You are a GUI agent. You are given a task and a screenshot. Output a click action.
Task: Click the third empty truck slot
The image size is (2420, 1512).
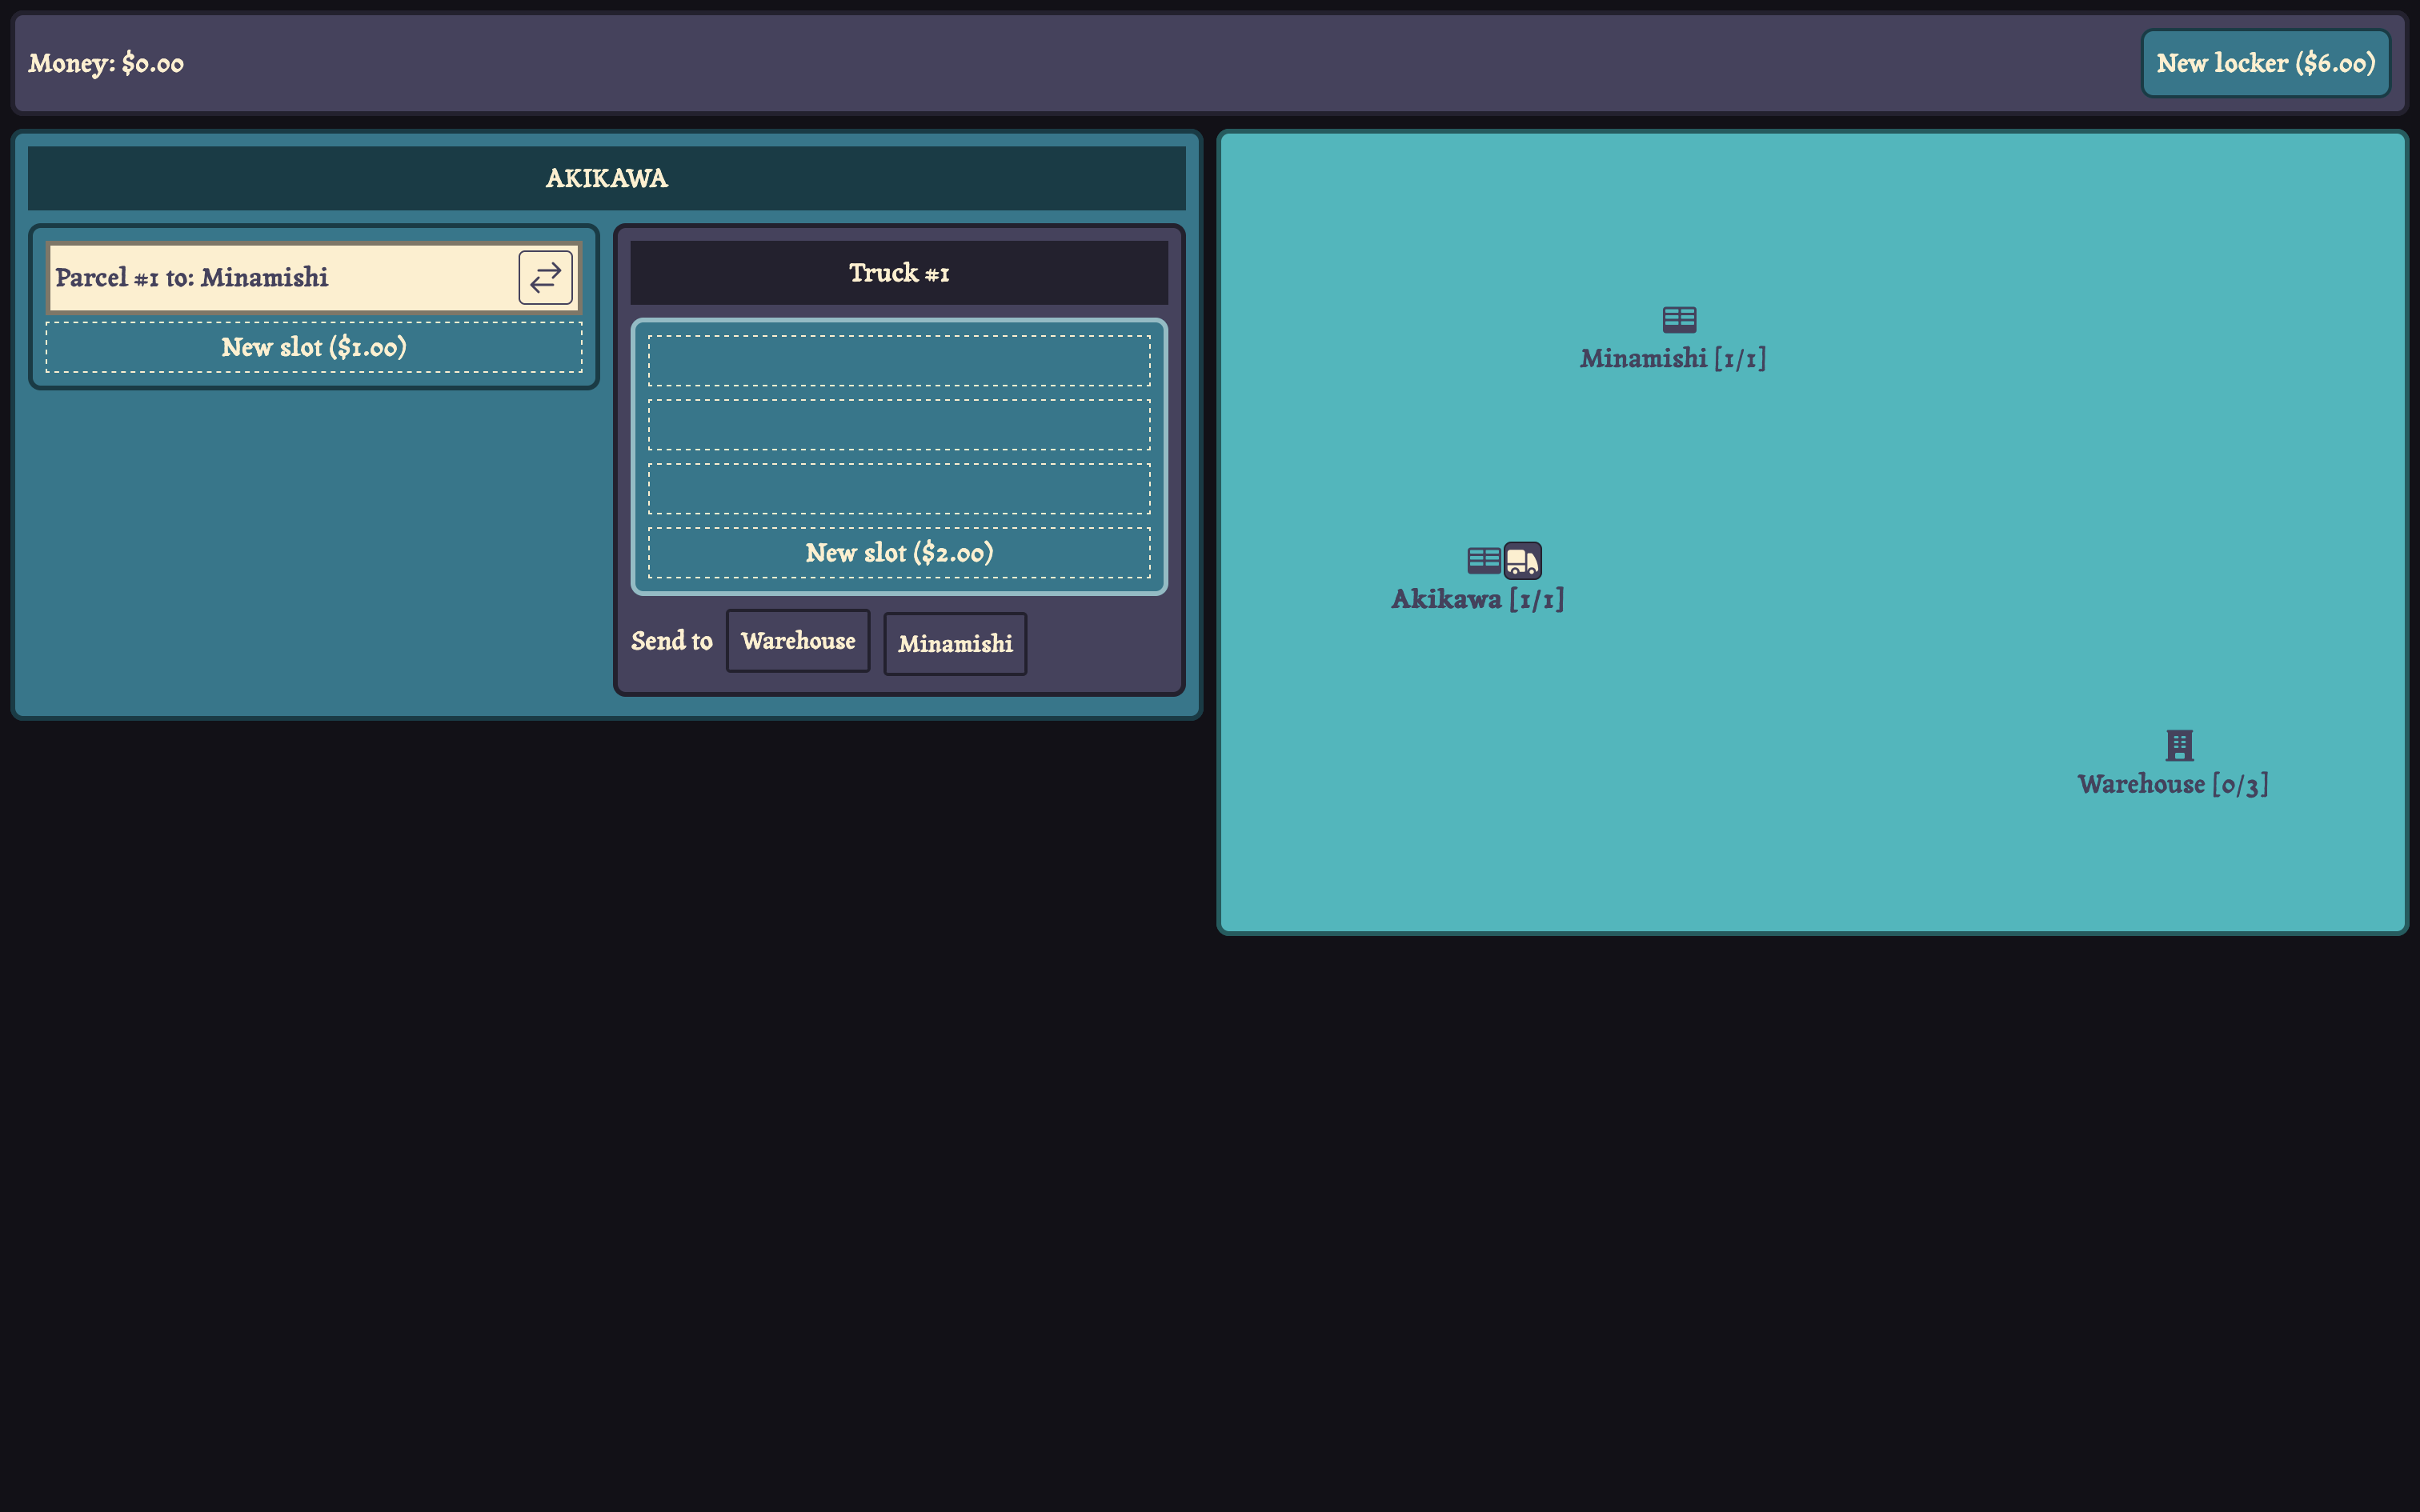pos(898,489)
